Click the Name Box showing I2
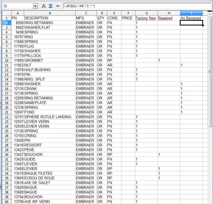 18,6
